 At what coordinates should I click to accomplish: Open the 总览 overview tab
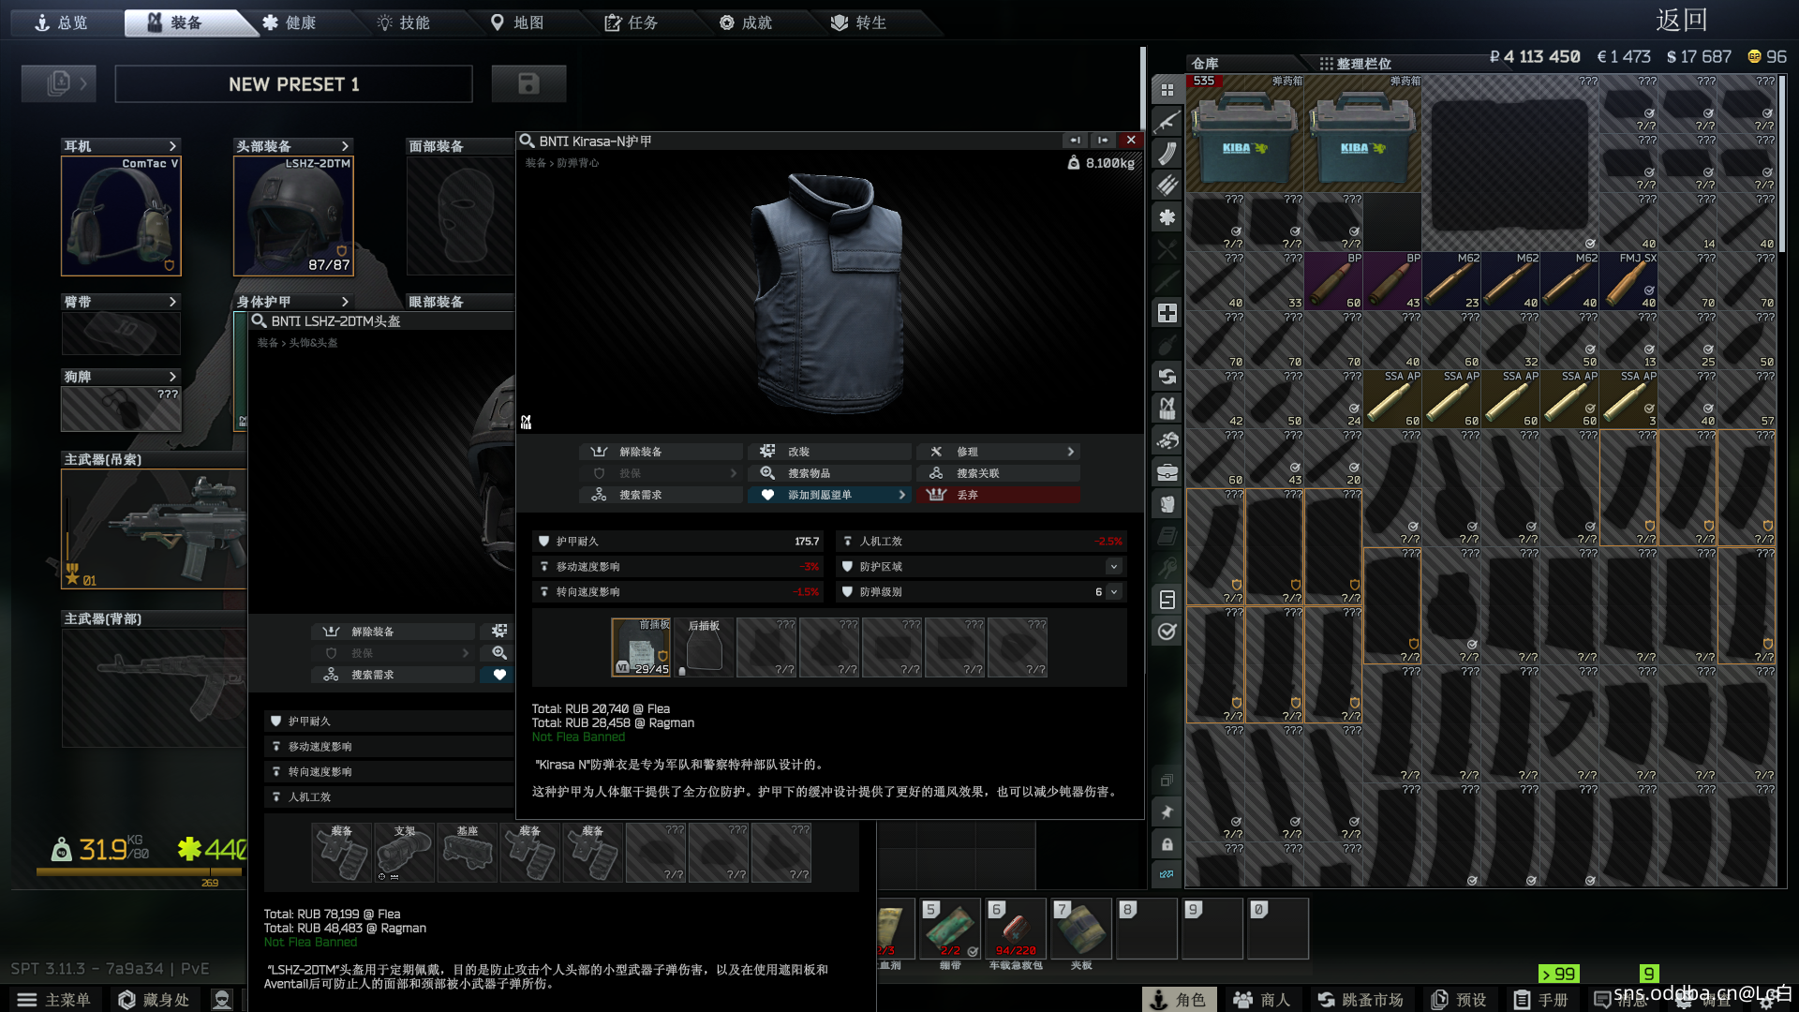coord(62,22)
